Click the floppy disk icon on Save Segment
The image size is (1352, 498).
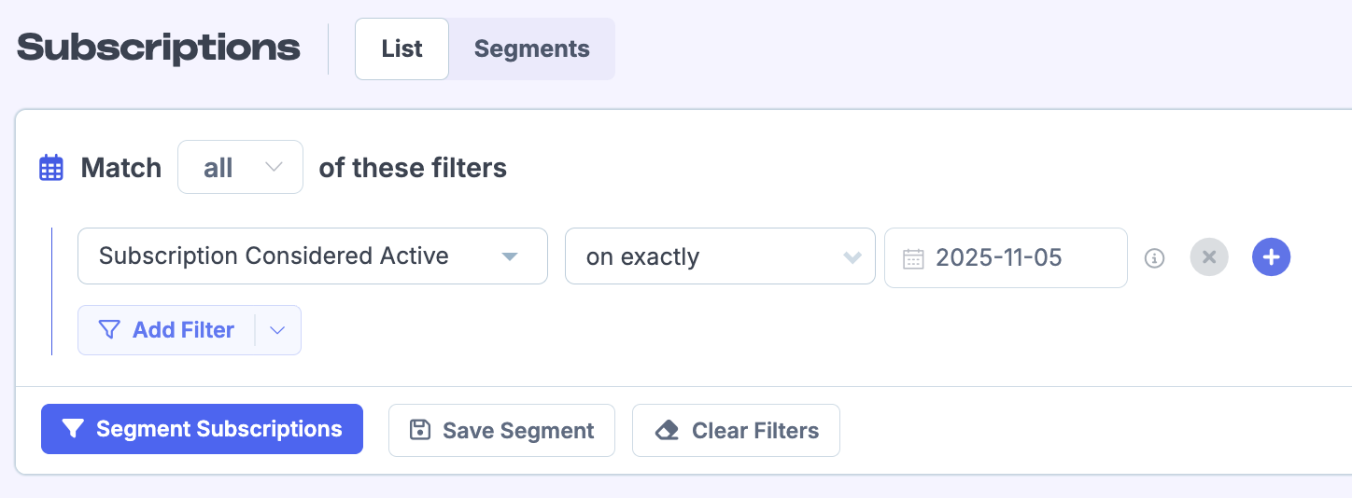tap(420, 430)
